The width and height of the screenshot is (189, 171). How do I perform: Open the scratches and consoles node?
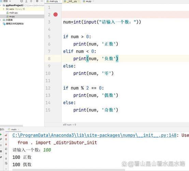pyautogui.click(x=15, y=24)
